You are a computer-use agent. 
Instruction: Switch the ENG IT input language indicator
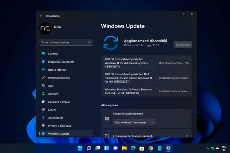[x=224, y=148]
